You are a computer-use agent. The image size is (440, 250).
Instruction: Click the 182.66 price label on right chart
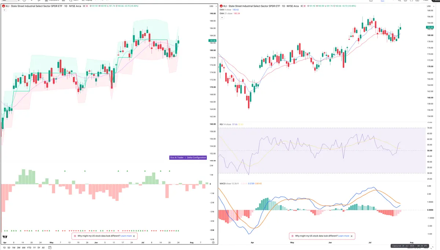(x=430, y=27)
